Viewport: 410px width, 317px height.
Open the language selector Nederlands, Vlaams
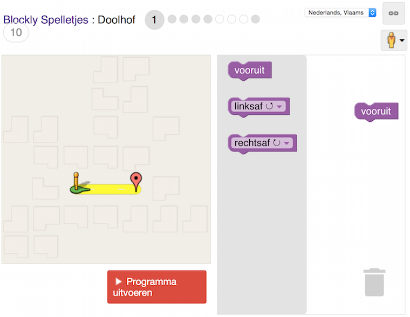[340, 12]
